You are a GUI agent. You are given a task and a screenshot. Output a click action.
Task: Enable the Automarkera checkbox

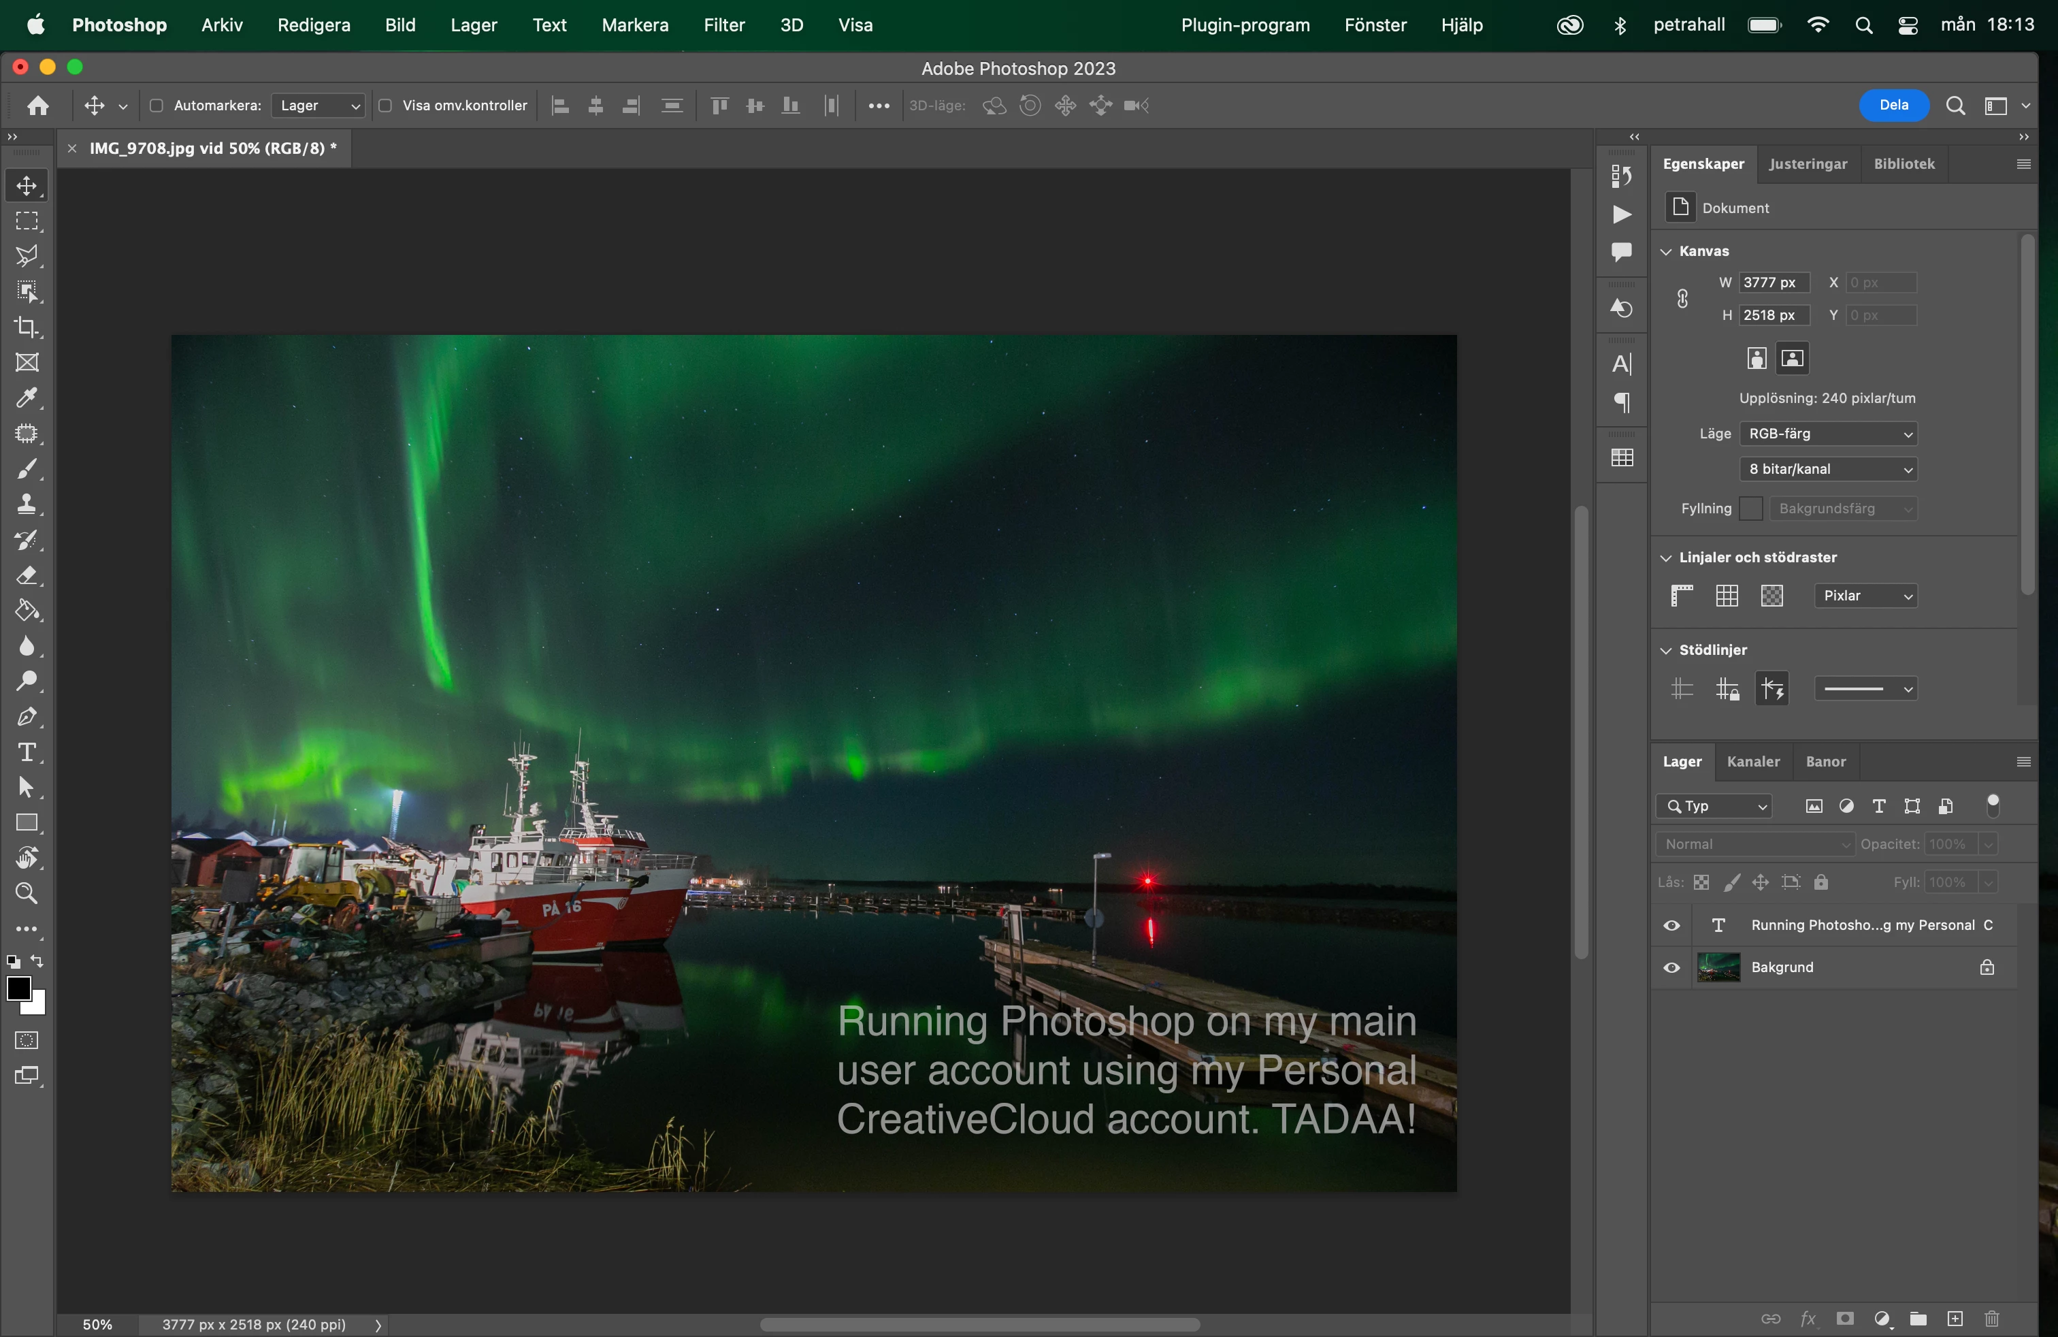[157, 106]
